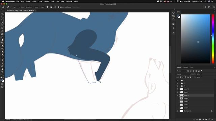Switch to the Paths tab

(192, 67)
